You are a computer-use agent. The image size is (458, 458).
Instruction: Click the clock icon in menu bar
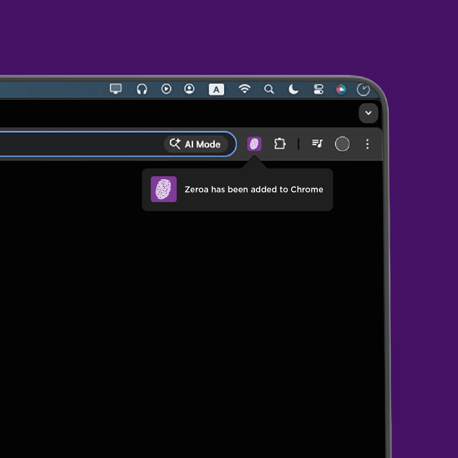pos(363,89)
